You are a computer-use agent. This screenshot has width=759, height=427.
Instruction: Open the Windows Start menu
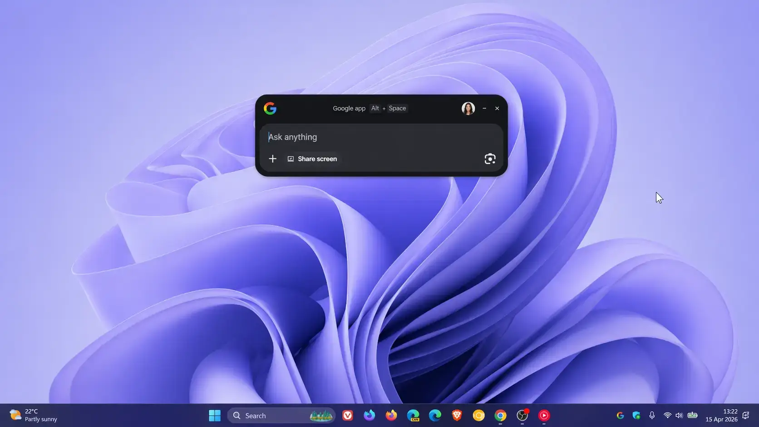(215, 415)
